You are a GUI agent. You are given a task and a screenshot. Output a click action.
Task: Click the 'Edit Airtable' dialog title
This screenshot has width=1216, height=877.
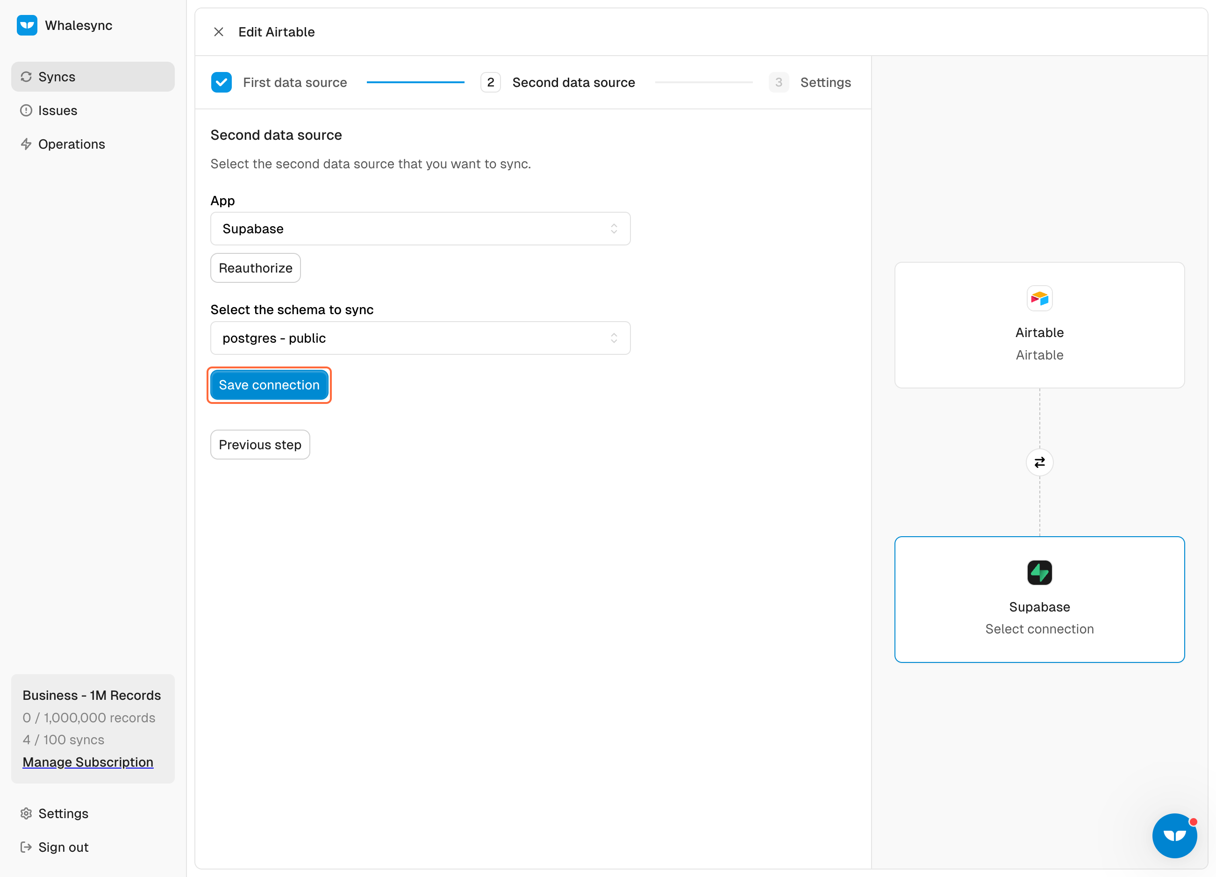point(277,32)
